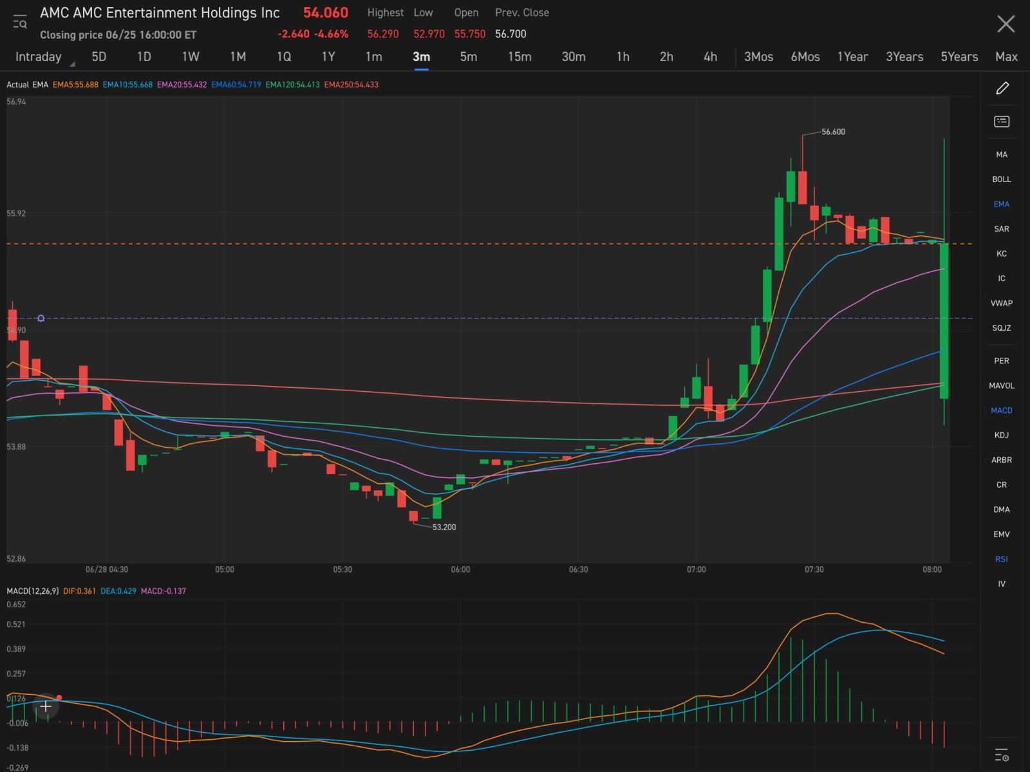Show the 1Year range

point(852,57)
